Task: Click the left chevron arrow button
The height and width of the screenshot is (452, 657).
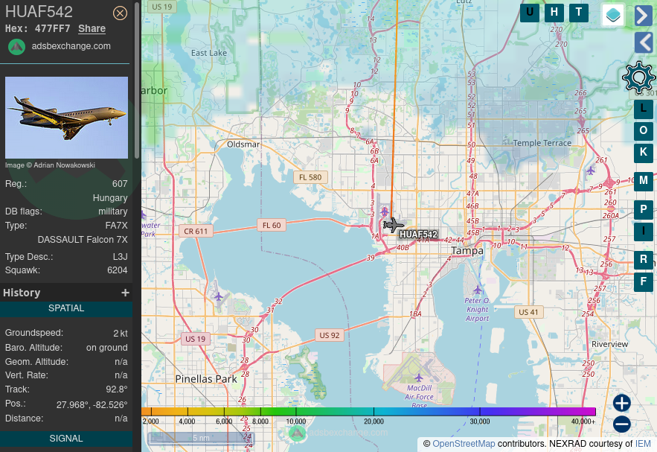Action: (643, 42)
